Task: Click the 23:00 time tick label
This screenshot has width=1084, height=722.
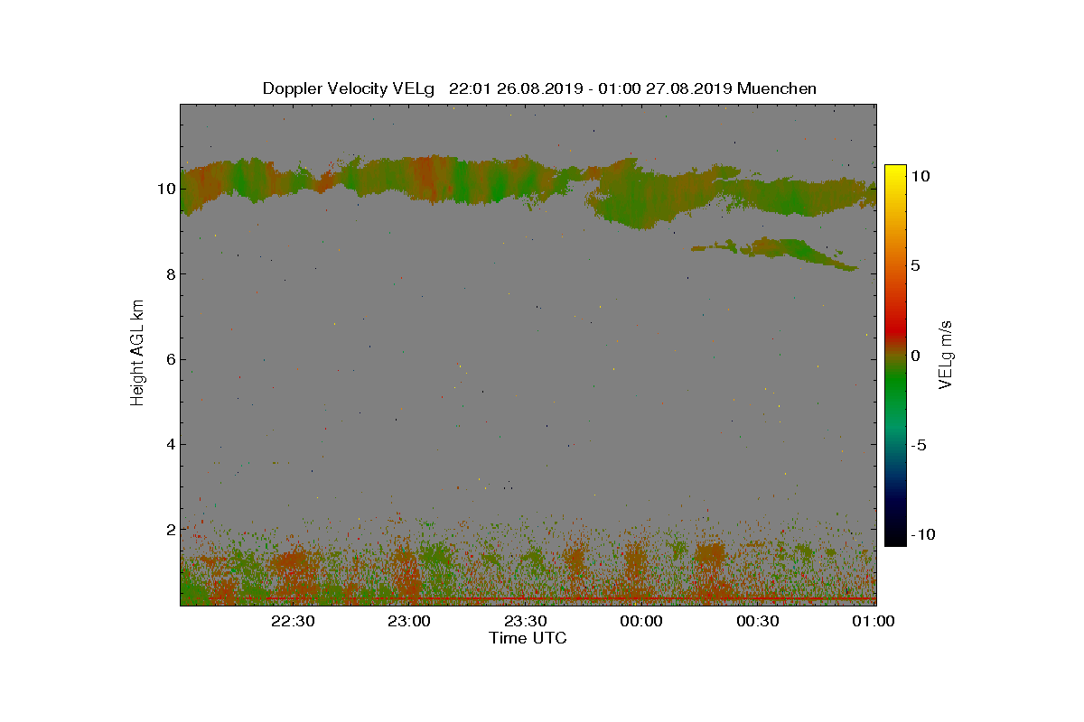Action: point(411,621)
